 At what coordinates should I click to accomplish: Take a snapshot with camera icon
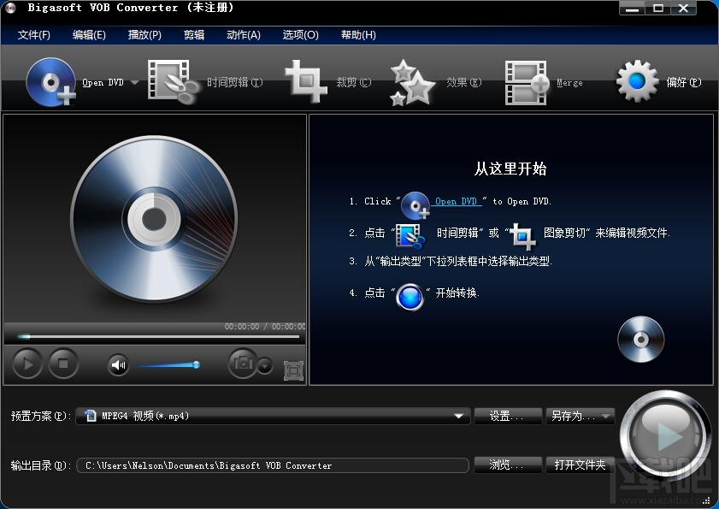pos(243,363)
